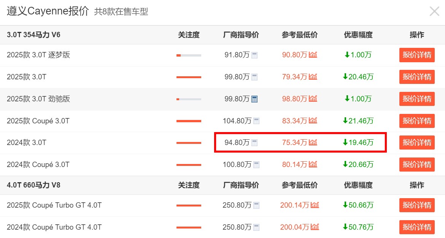The height and width of the screenshot is (238, 445).
Task: Open calculator icon for 2024款 Coupé 3.0T
Action: [x=256, y=165]
